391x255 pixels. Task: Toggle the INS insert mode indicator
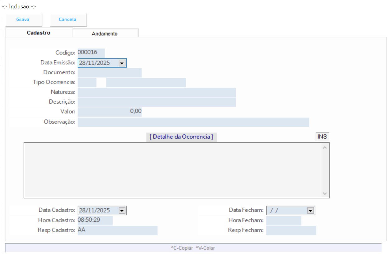[322, 137]
